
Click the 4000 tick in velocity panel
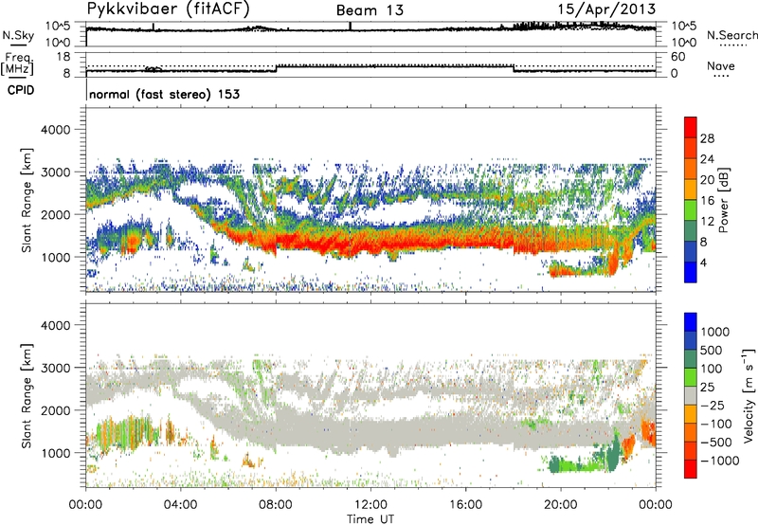click(55, 325)
